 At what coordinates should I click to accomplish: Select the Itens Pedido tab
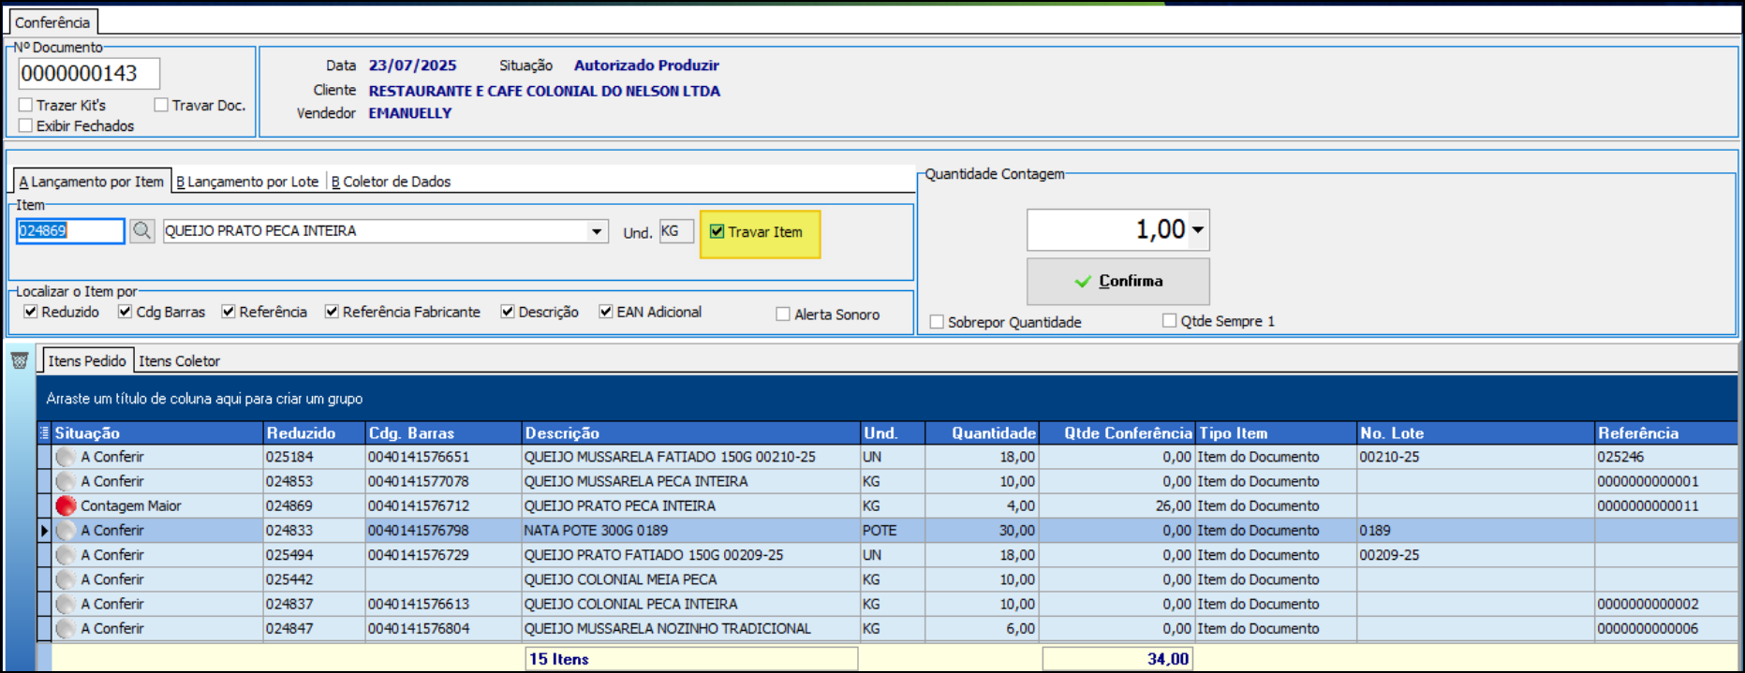87,360
